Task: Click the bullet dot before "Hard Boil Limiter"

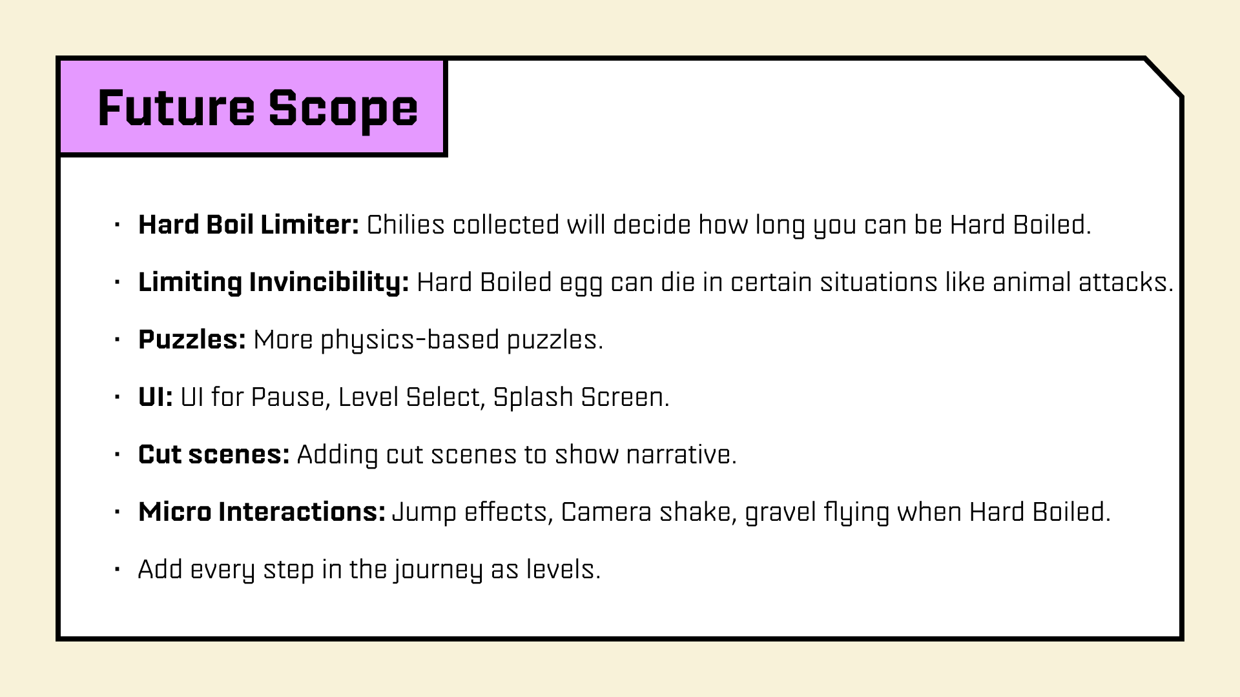Action: pyautogui.click(x=117, y=225)
